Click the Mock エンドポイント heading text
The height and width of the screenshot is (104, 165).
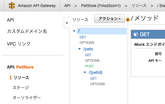(x=150, y=44)
